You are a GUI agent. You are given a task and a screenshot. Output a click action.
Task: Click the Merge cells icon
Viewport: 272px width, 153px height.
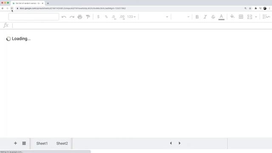[x=249, y=17]
